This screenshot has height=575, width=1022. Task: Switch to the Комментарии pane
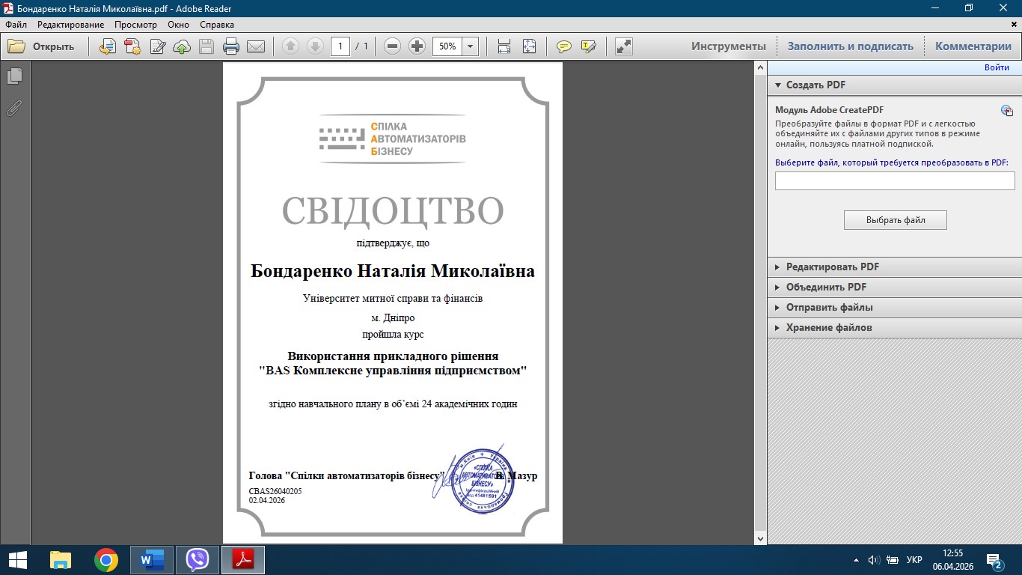click(973, 46)
